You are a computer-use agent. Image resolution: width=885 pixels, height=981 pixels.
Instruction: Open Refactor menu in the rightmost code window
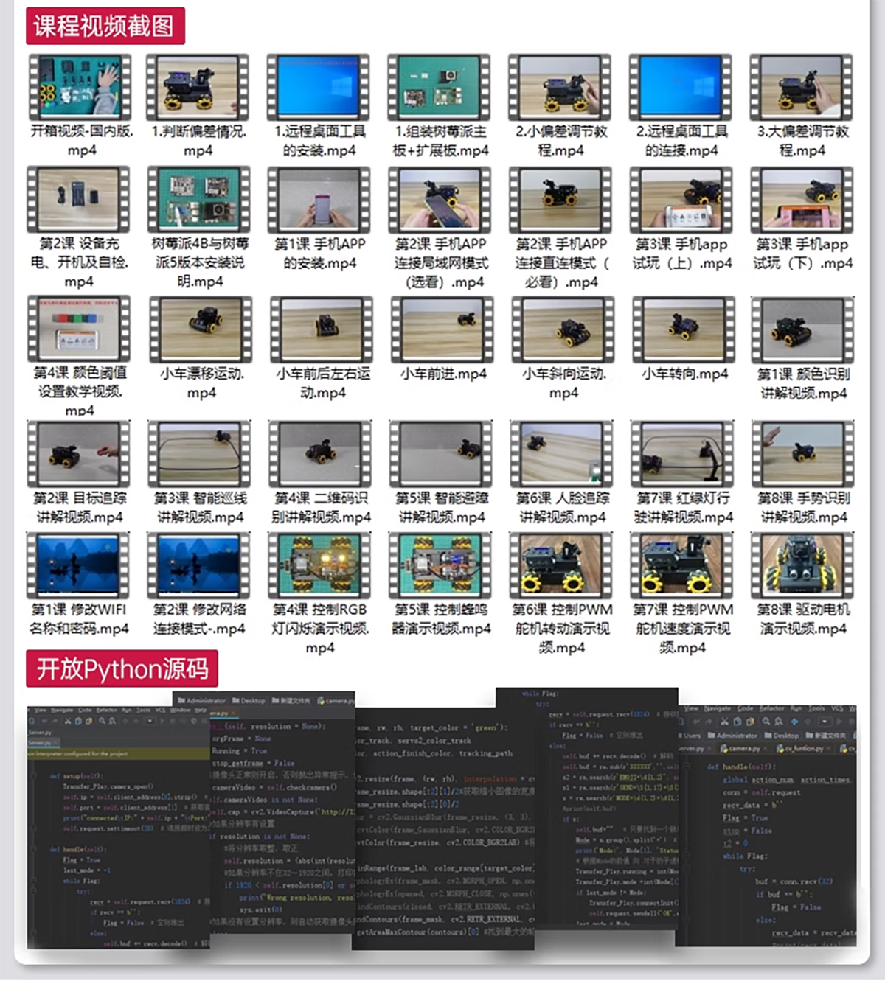[774, 708]
